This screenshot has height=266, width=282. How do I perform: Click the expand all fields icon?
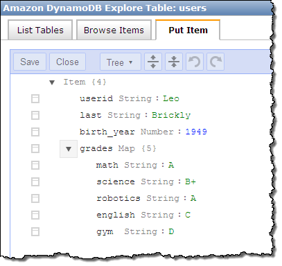[x=153, y=62]
